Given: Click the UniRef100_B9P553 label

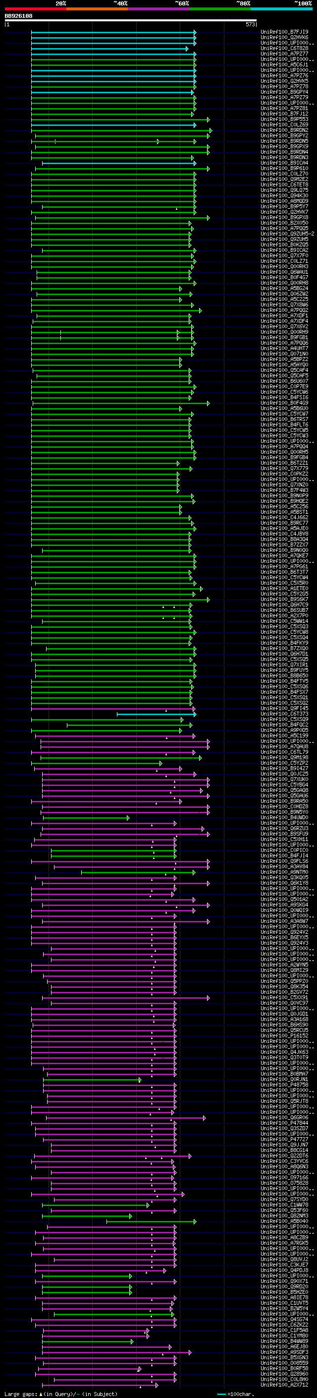Looking at the screenshot, I should click(x=284, y=120).
